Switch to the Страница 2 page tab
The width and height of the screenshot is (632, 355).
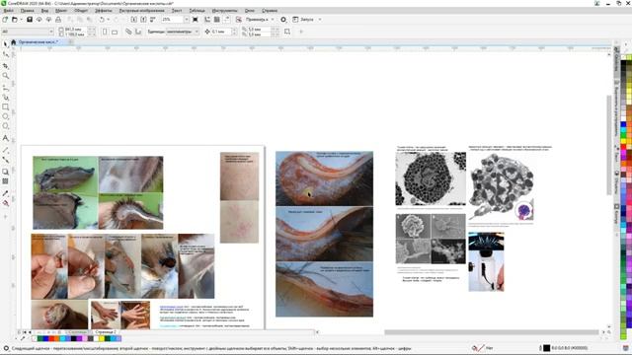pyautogui.click(x=106, y=332)
